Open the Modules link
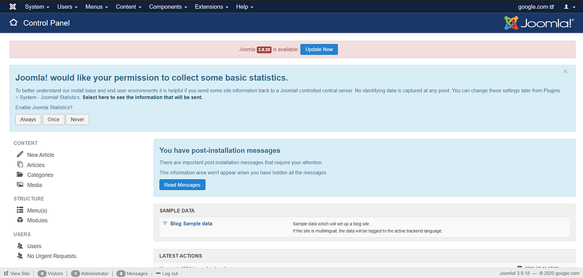Screen dimensions: 583x278 [37, 220]
